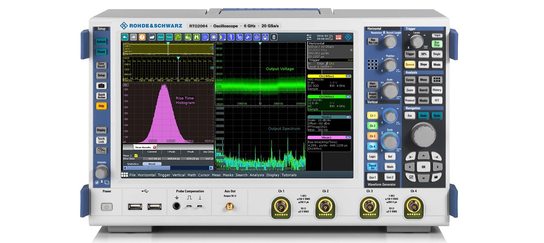Toggle the Signal Off button
The height and width of the screenshot is (243, 544).
372,167
